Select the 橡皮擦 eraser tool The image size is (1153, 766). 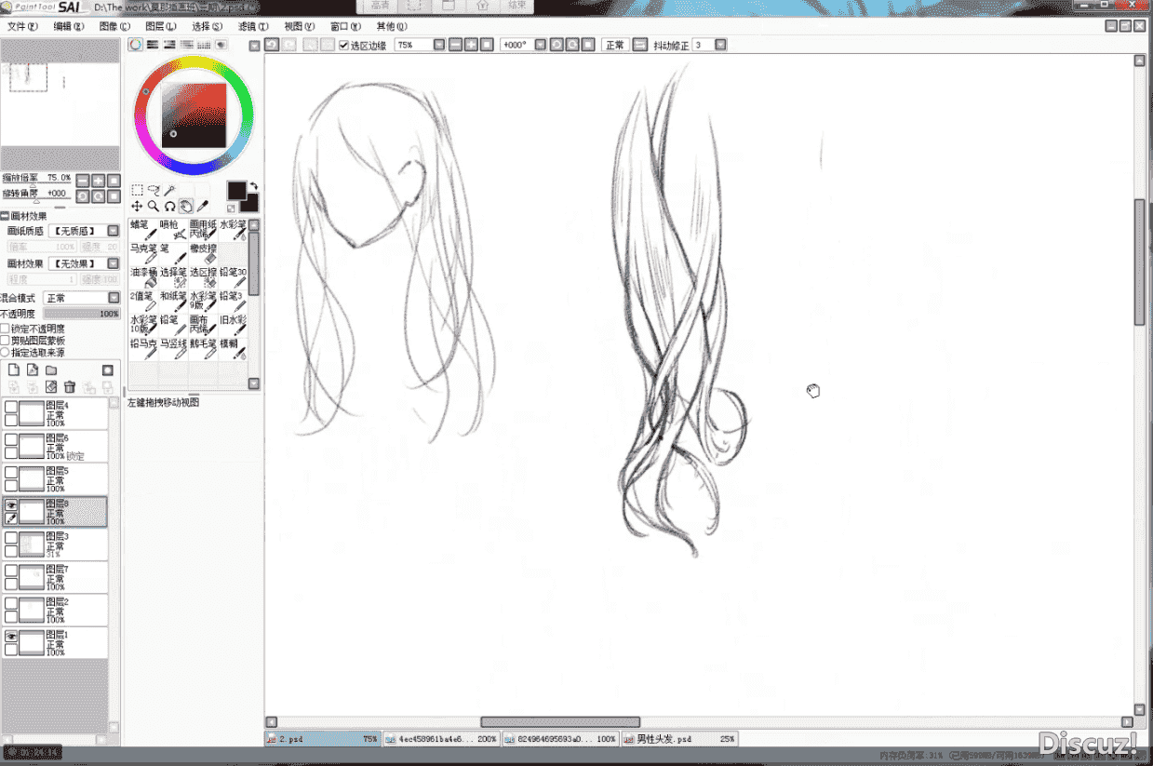coord(203,254)
